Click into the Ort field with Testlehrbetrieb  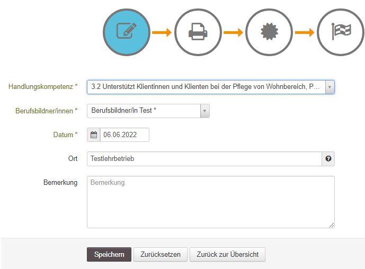[x=204, y=159]
